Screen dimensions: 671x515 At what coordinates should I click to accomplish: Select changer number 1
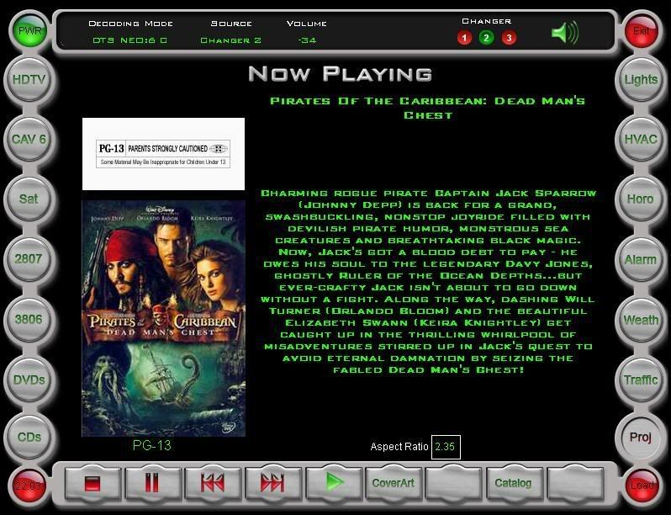[464, 38]
